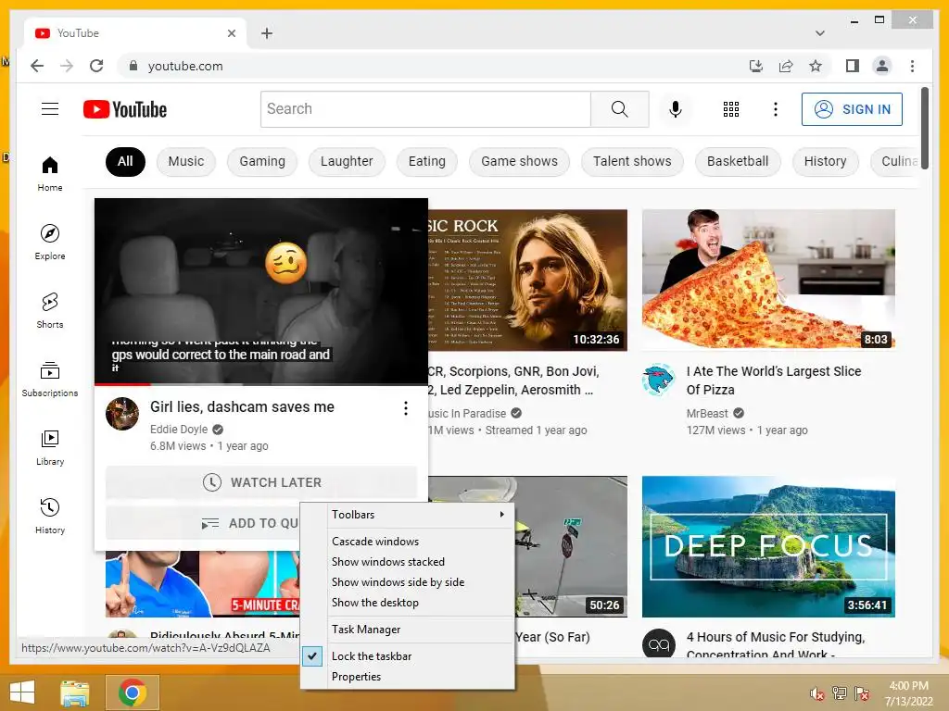Open the pizza slice video thumbnail
The height and width of the screenshot is (711, 949).
click(768, 280)
